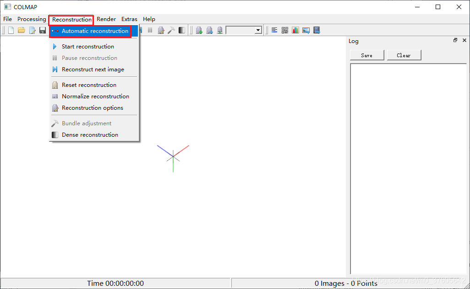Click the bundle adjustment hammer icon in toolbar
The image size is (470, 289).
pyautogui.click(x=171, y=30)
